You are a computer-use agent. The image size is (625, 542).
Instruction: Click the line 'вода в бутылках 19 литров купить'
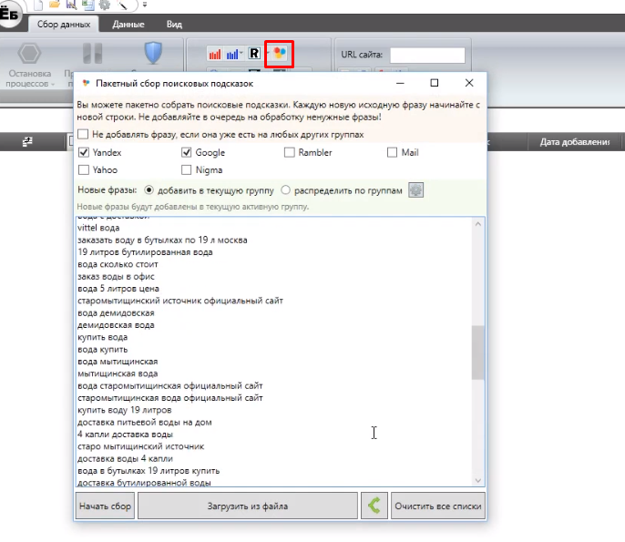point(149,471)
